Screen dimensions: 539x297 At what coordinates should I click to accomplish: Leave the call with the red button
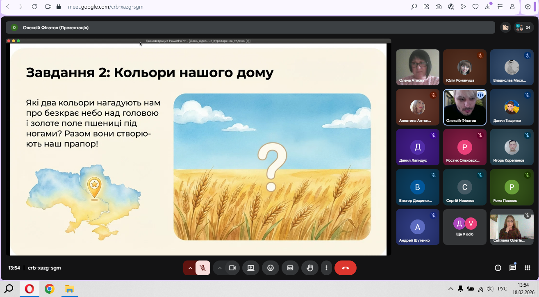(345, 268)
